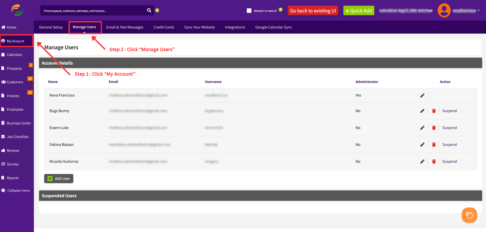Open the user profile dropdown arrow

tap(479, 10)
